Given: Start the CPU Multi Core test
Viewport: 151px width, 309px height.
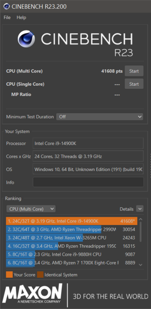Looking at the screenshot, I should (x=134, y=71).
